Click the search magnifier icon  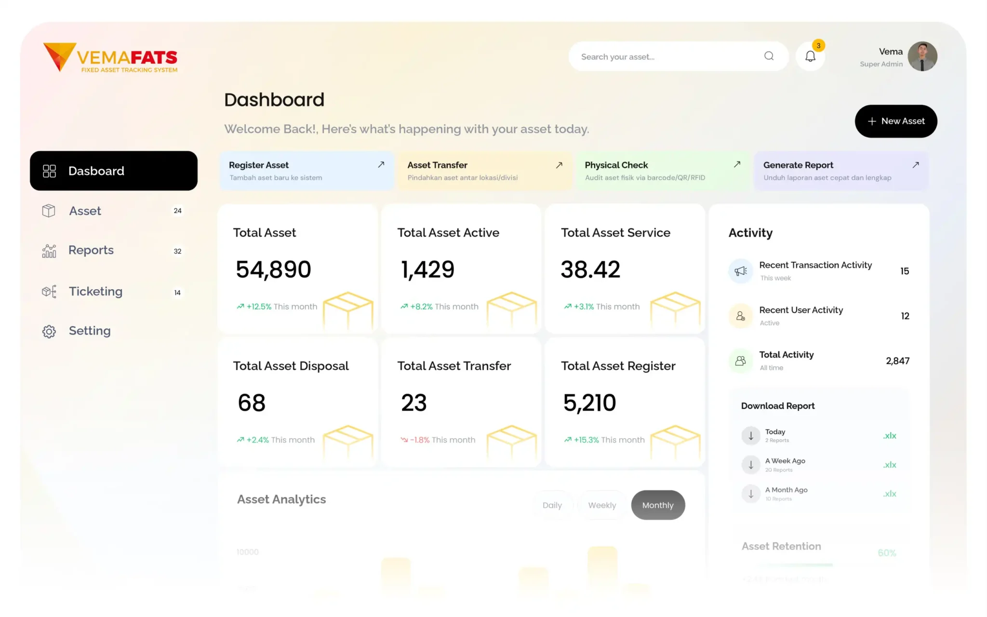pos(769,56)
